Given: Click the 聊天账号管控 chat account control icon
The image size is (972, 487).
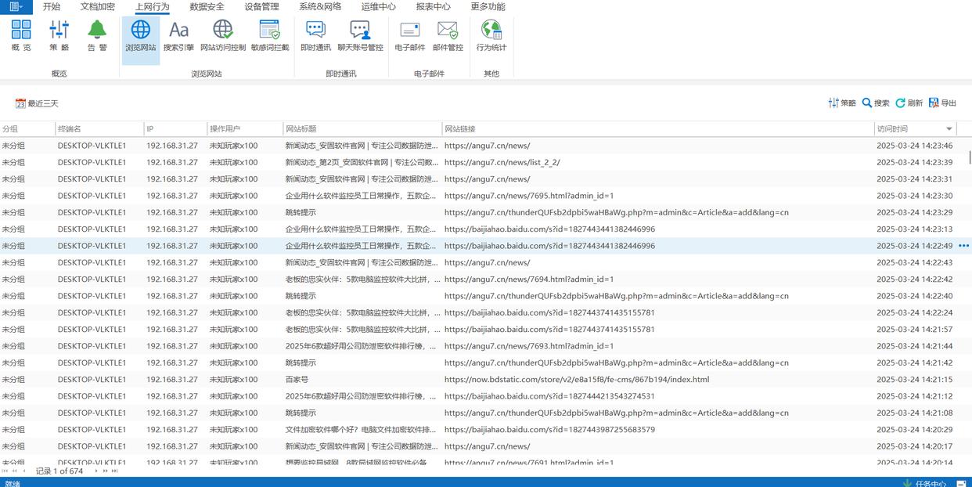Looking at the screenshot, I should 360,36.
